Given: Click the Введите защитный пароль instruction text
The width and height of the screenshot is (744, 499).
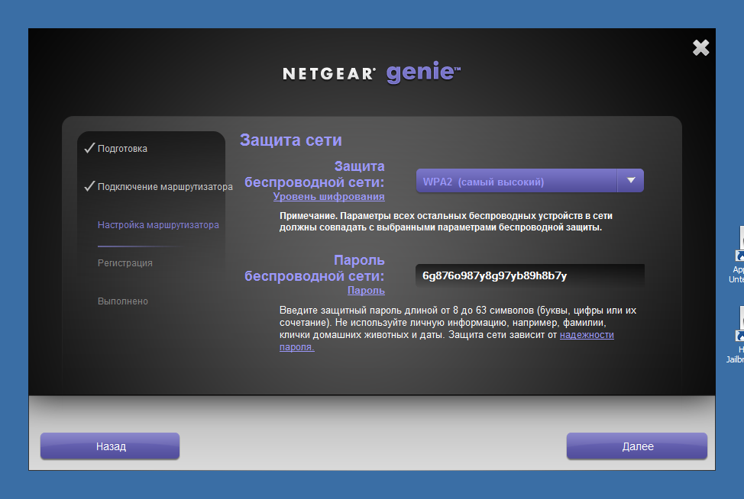Looking at the screenshot, I should pyautogui.click(x=458, y=328).
